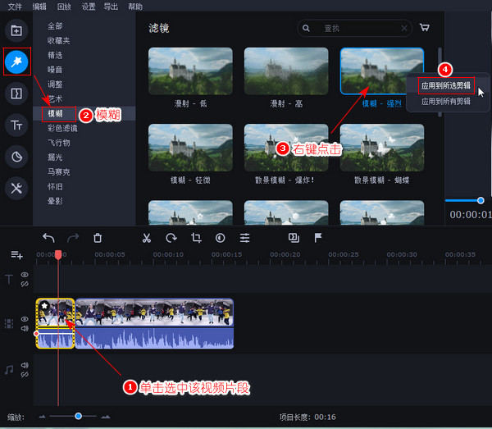Screen dimensions: 492x429
Task: Click the audio track music note icon
Action: (9, 370)
